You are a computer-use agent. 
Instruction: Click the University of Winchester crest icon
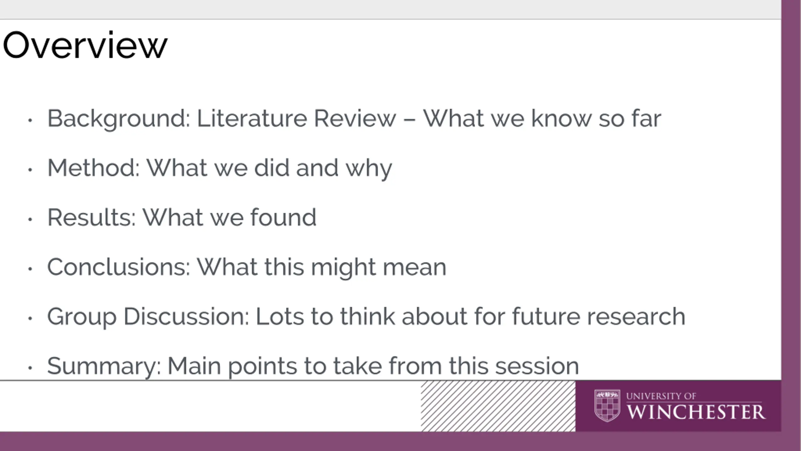coord(607,406)
